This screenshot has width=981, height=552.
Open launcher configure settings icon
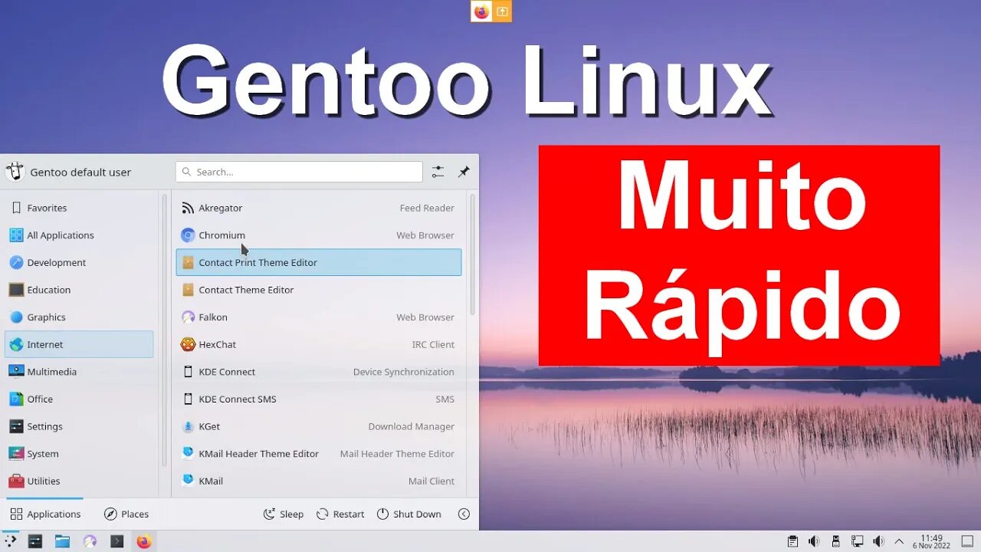(438, 172)
